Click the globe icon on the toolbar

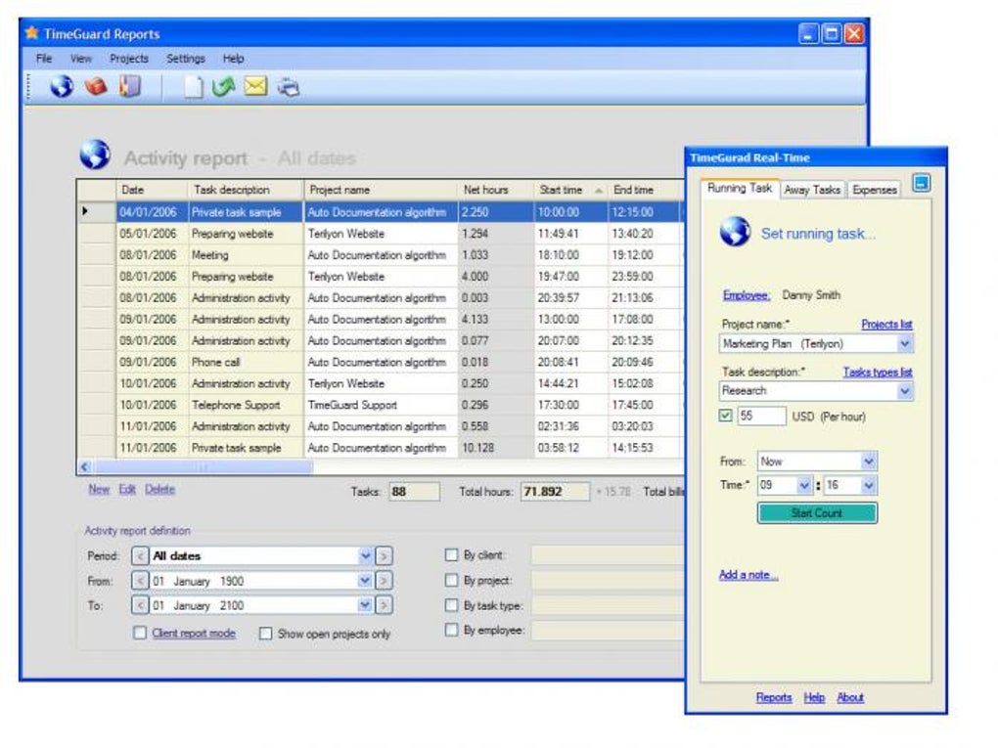(61, 86)
